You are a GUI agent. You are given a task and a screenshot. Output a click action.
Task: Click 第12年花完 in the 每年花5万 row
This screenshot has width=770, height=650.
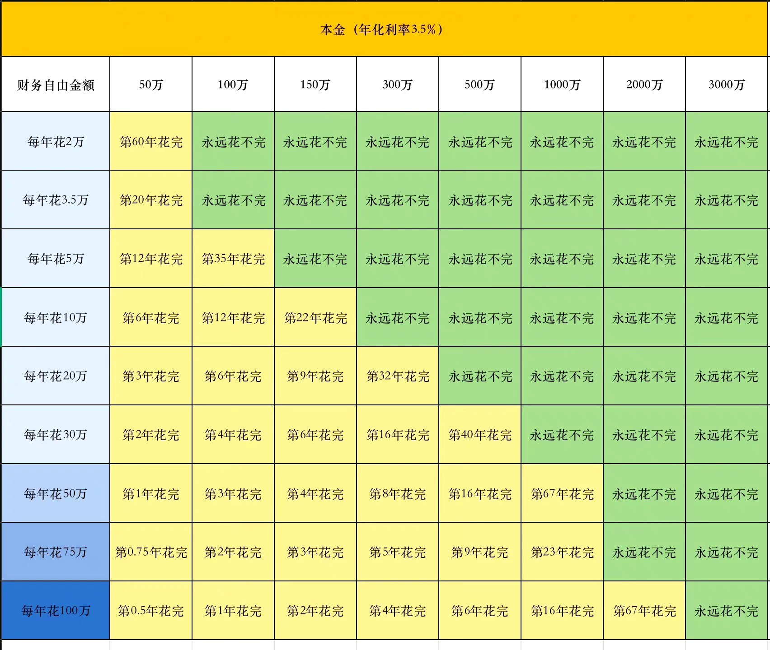151,259
